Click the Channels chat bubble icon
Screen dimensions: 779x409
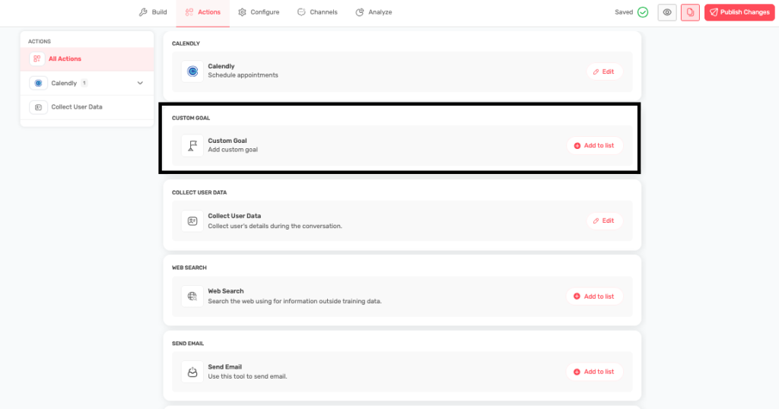(x=301, y=12)
